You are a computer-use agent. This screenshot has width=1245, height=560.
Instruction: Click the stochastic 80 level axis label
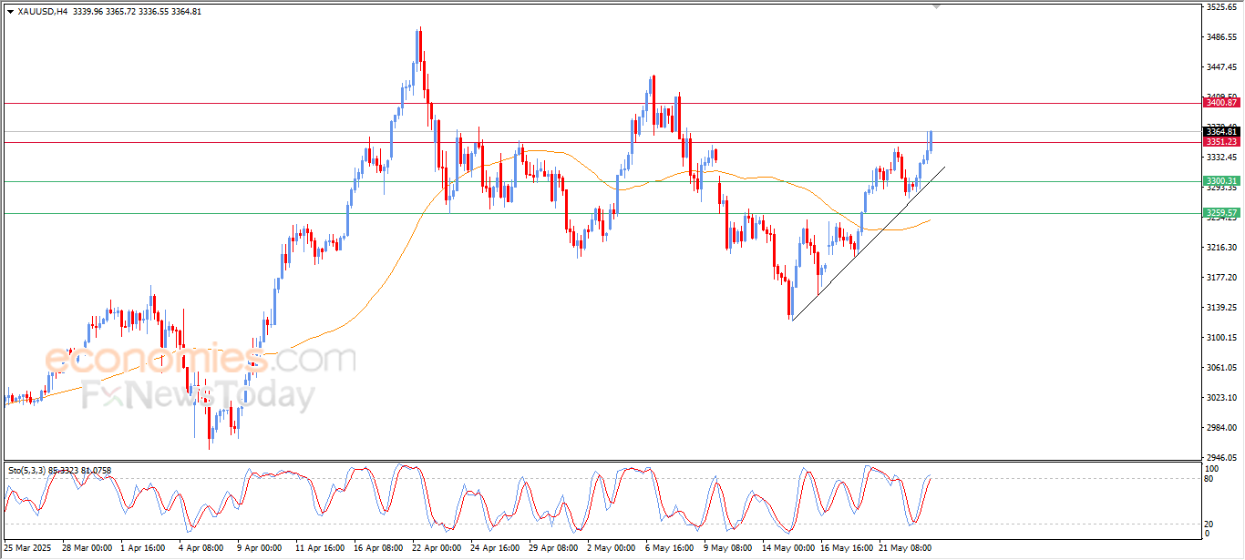[x=1209, y=479]
